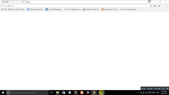This screenshot has width=169, height=95.
Task: Open the network status tray icon
Action: click(141, 93)
